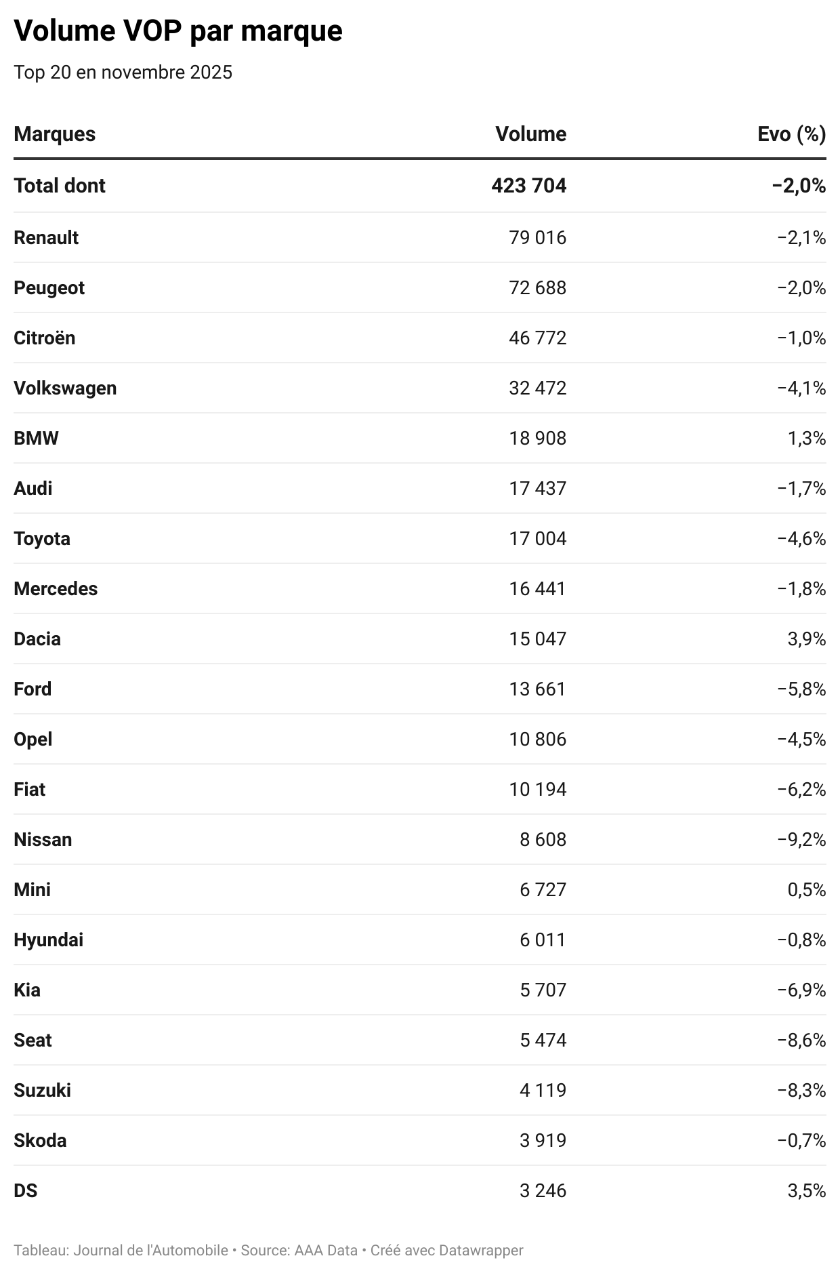This screenshot has height=1273, width=840.
Task: Select the Hyundai row label
Action: click(x=48, y=940)
